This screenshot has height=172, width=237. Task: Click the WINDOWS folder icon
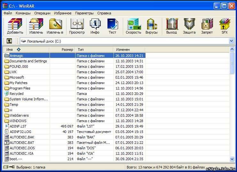(x=7, y=121)
